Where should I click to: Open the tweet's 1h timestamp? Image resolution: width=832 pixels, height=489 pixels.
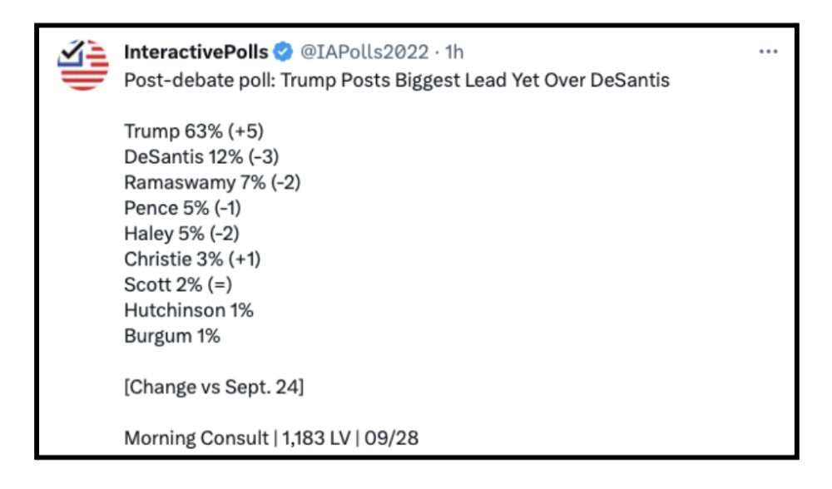point(454,52)
